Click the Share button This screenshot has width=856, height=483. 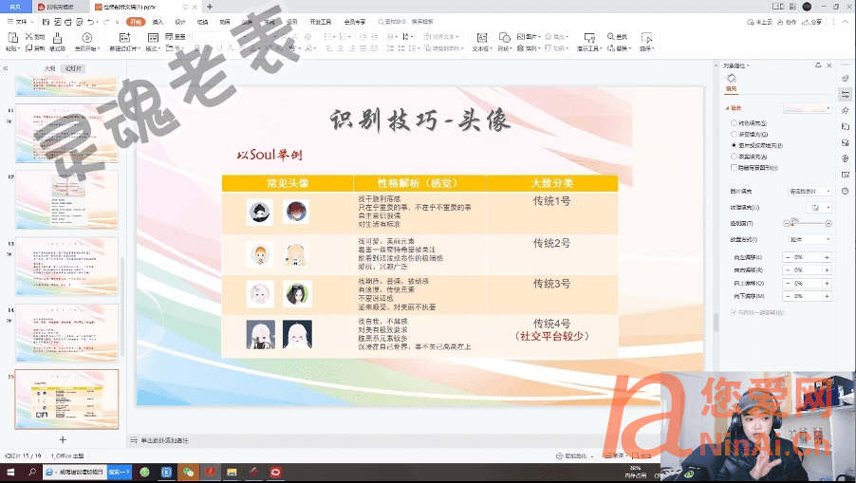813,22
